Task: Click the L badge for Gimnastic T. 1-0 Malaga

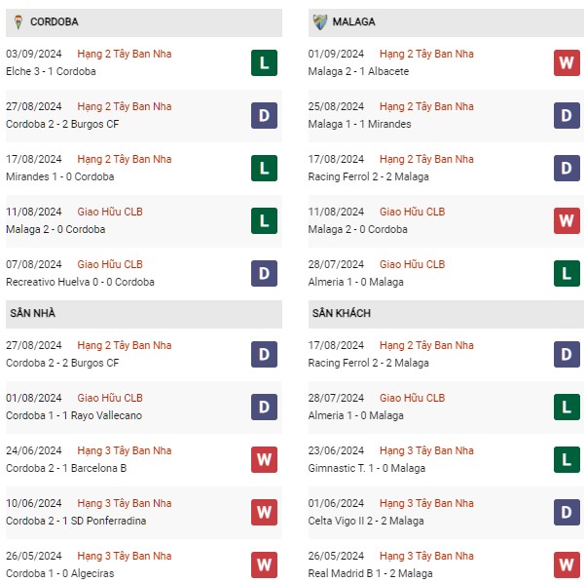Action: [x=567, y=459]
